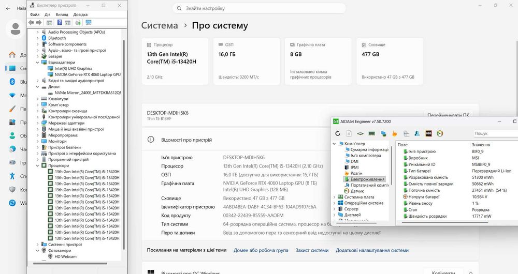
Task: Open the Файл menu in Device Manager
Action: (x=35, y=14)
